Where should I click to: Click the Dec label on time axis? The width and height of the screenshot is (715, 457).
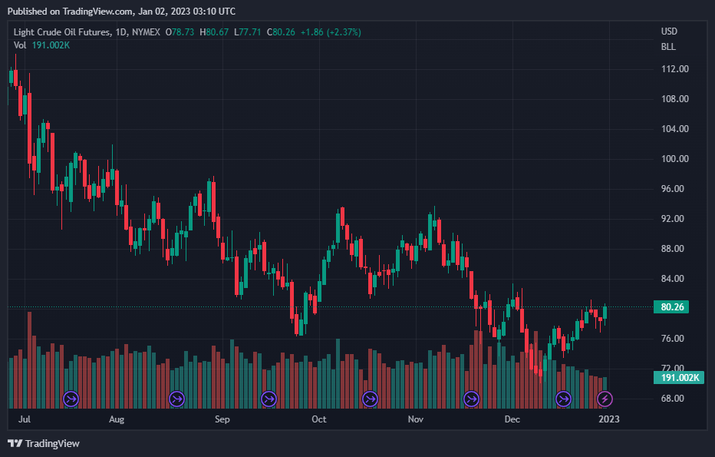[512, 419]
